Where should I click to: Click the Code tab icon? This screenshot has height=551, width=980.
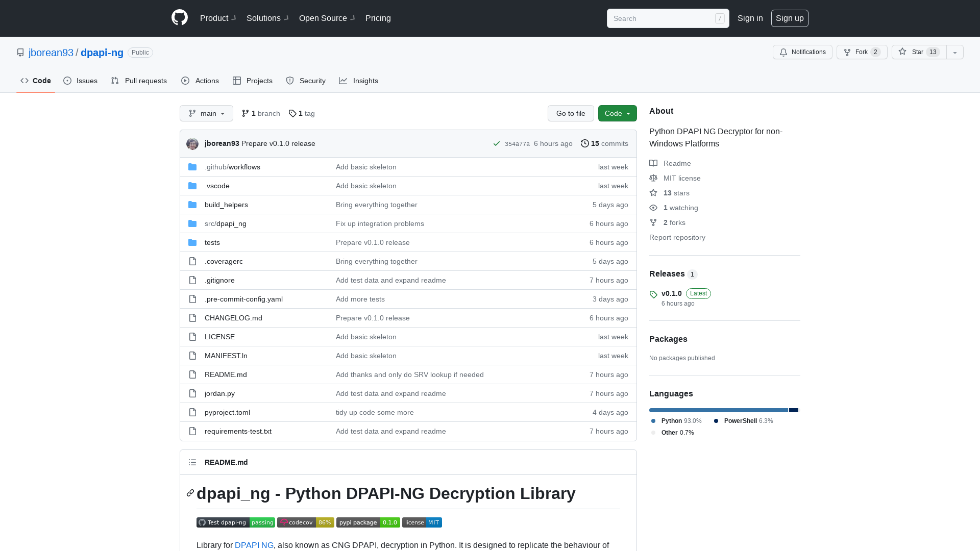(24, 81)
